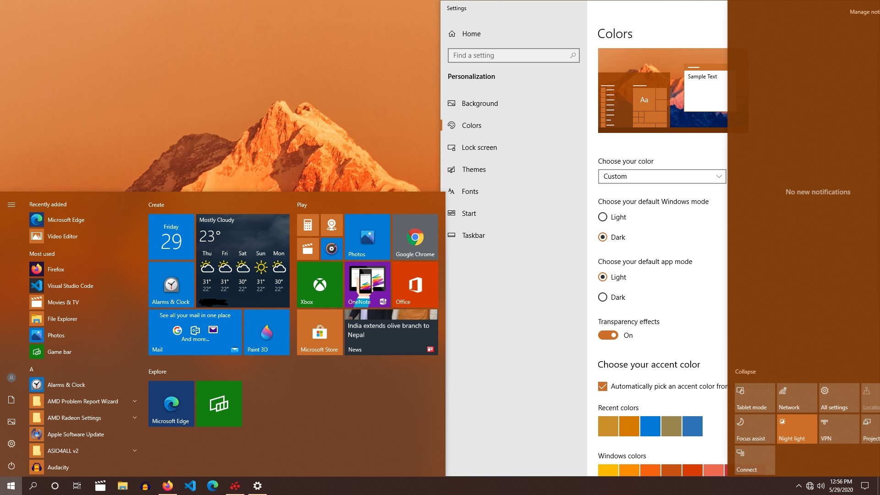This screenshot has width=880, height=495.
Task: Open the Choose your color dropdown
Action: tap(661, 176)
